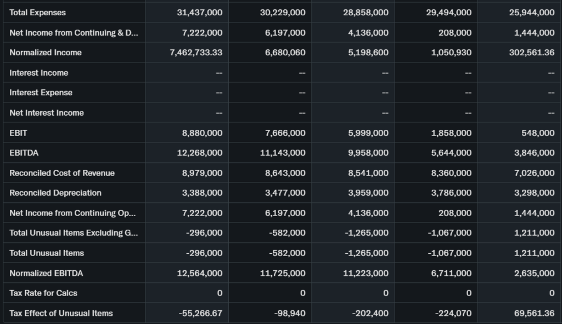This screenshot has width=562, height=324.
Task: Select the Reconciled Cost of Revenue label
Action: pyautogui.click(x=62, y=173)
